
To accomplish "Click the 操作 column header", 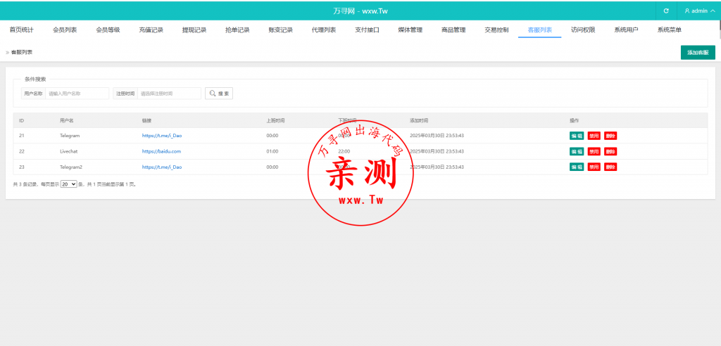I will (575, 120).
